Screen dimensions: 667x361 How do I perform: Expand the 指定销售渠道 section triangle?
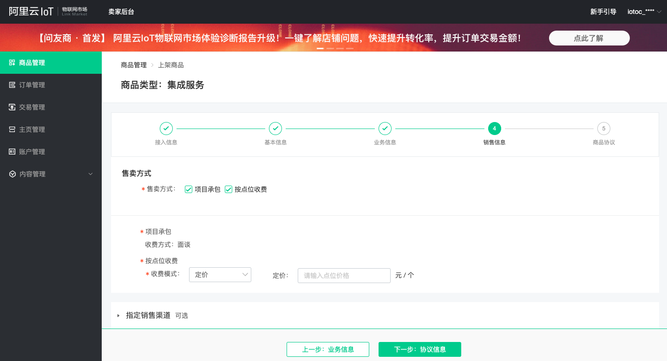point(118,316)
